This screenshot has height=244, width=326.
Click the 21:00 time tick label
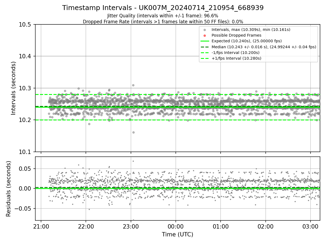coord(41,226)
